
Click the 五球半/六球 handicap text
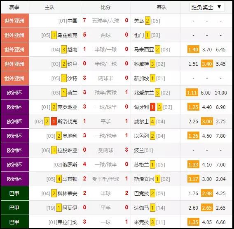pos(105,21)
